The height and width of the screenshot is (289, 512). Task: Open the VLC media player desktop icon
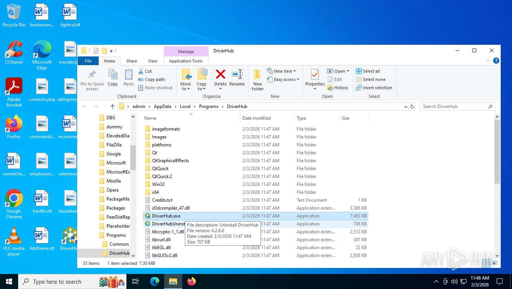pos(14,241)
